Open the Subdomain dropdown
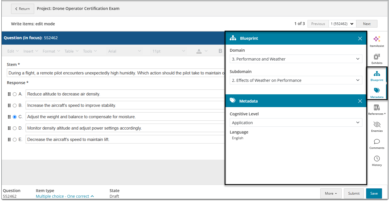This screenshot has width=390, height=202. click(296, 80)
